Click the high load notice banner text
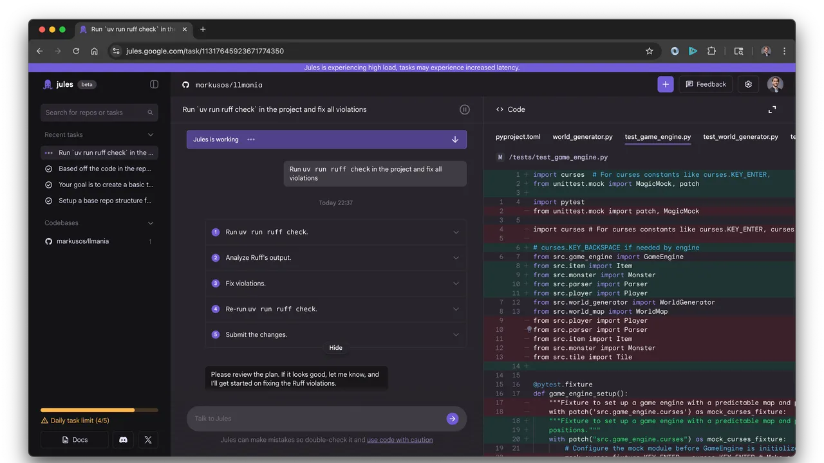 click(412, 68)
